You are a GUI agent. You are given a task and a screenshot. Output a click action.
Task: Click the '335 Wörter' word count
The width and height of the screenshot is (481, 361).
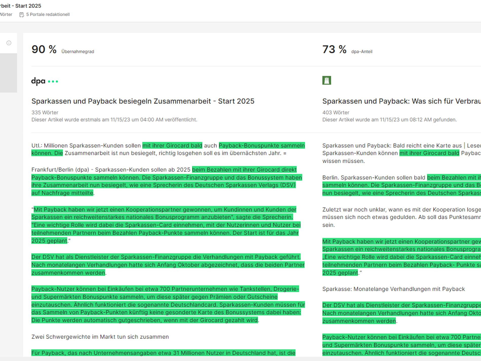(45, 112)
